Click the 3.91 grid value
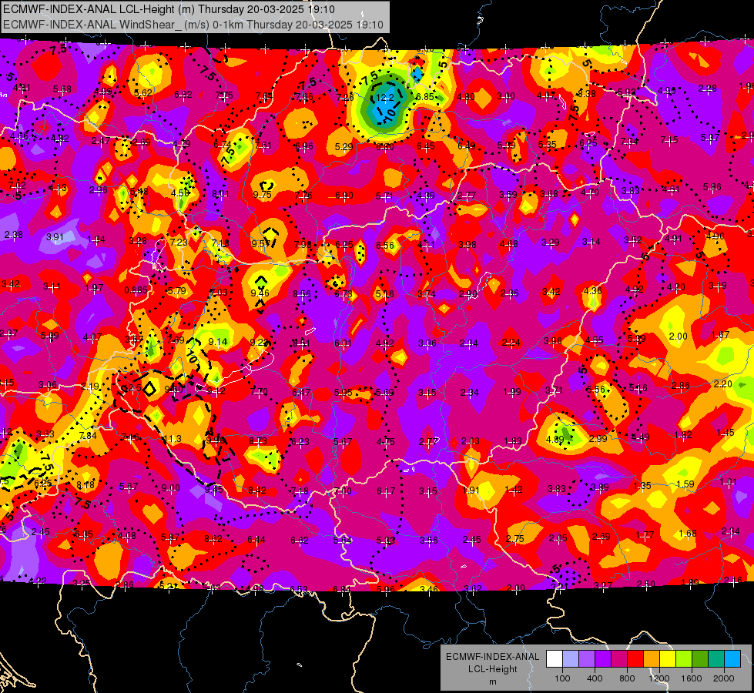 [x=55, y=237]
